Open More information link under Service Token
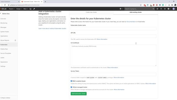177x100 pixels. [119, 77]
